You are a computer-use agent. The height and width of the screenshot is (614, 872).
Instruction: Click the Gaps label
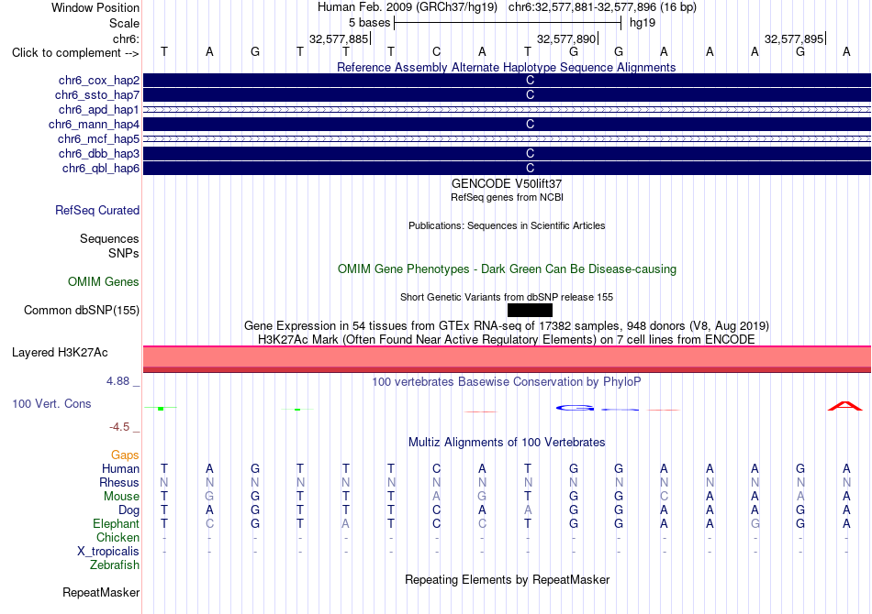pyautogui.click(x=125, y=455)
